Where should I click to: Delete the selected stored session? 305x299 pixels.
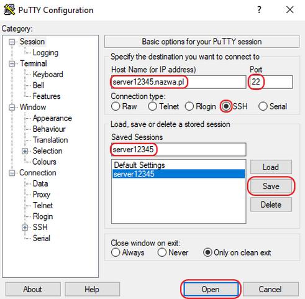tap(271, 205)
